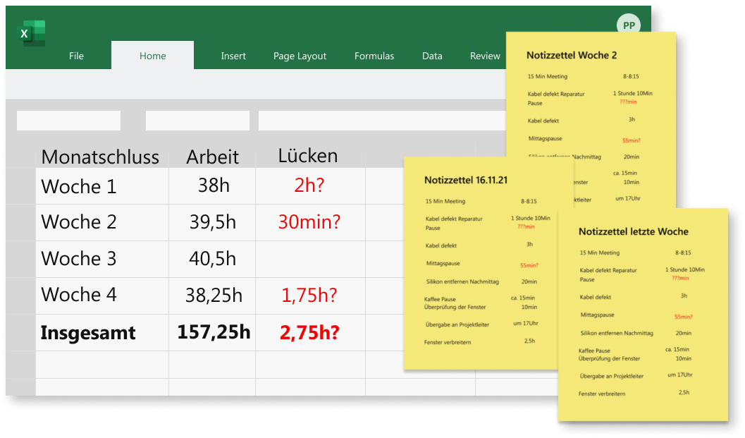Click red 55min? in the letzte Woche note
Image resolution: width=745 pixels, height=438 pixels.
(x=683, y=317)
